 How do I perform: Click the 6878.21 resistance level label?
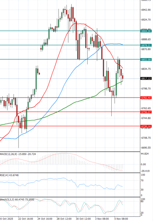coord(146,45)
